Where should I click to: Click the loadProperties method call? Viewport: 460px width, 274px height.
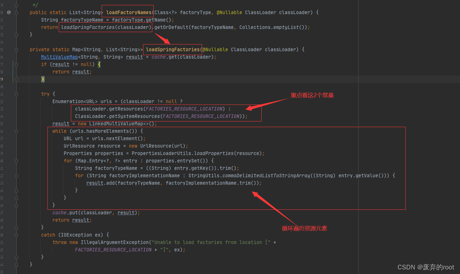coord(214,153)
